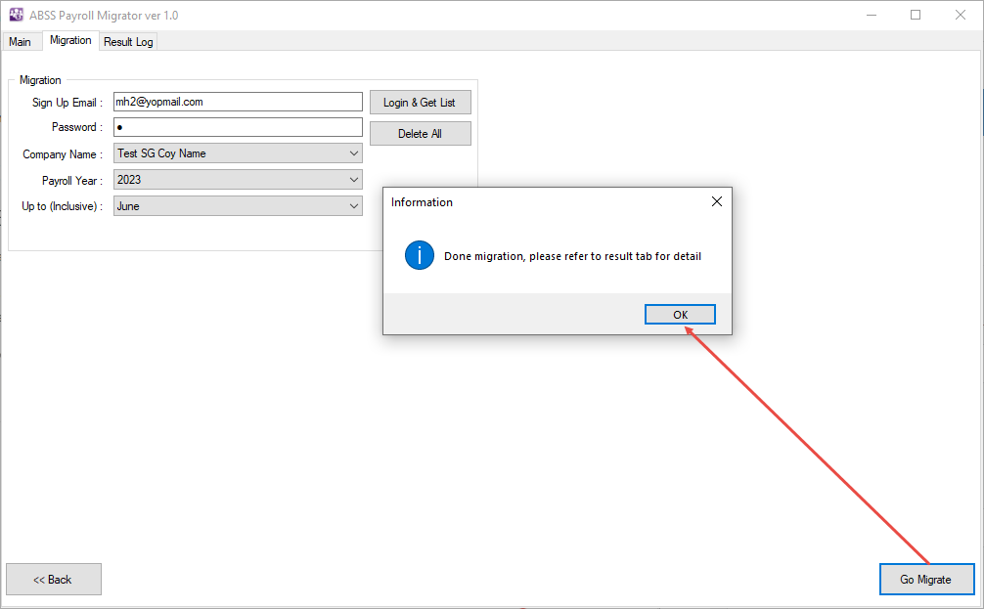The width and height of the screenshot is (984, 609).
Task: Click the 'Information' dialog title
Action: click(x=422, y=202)
